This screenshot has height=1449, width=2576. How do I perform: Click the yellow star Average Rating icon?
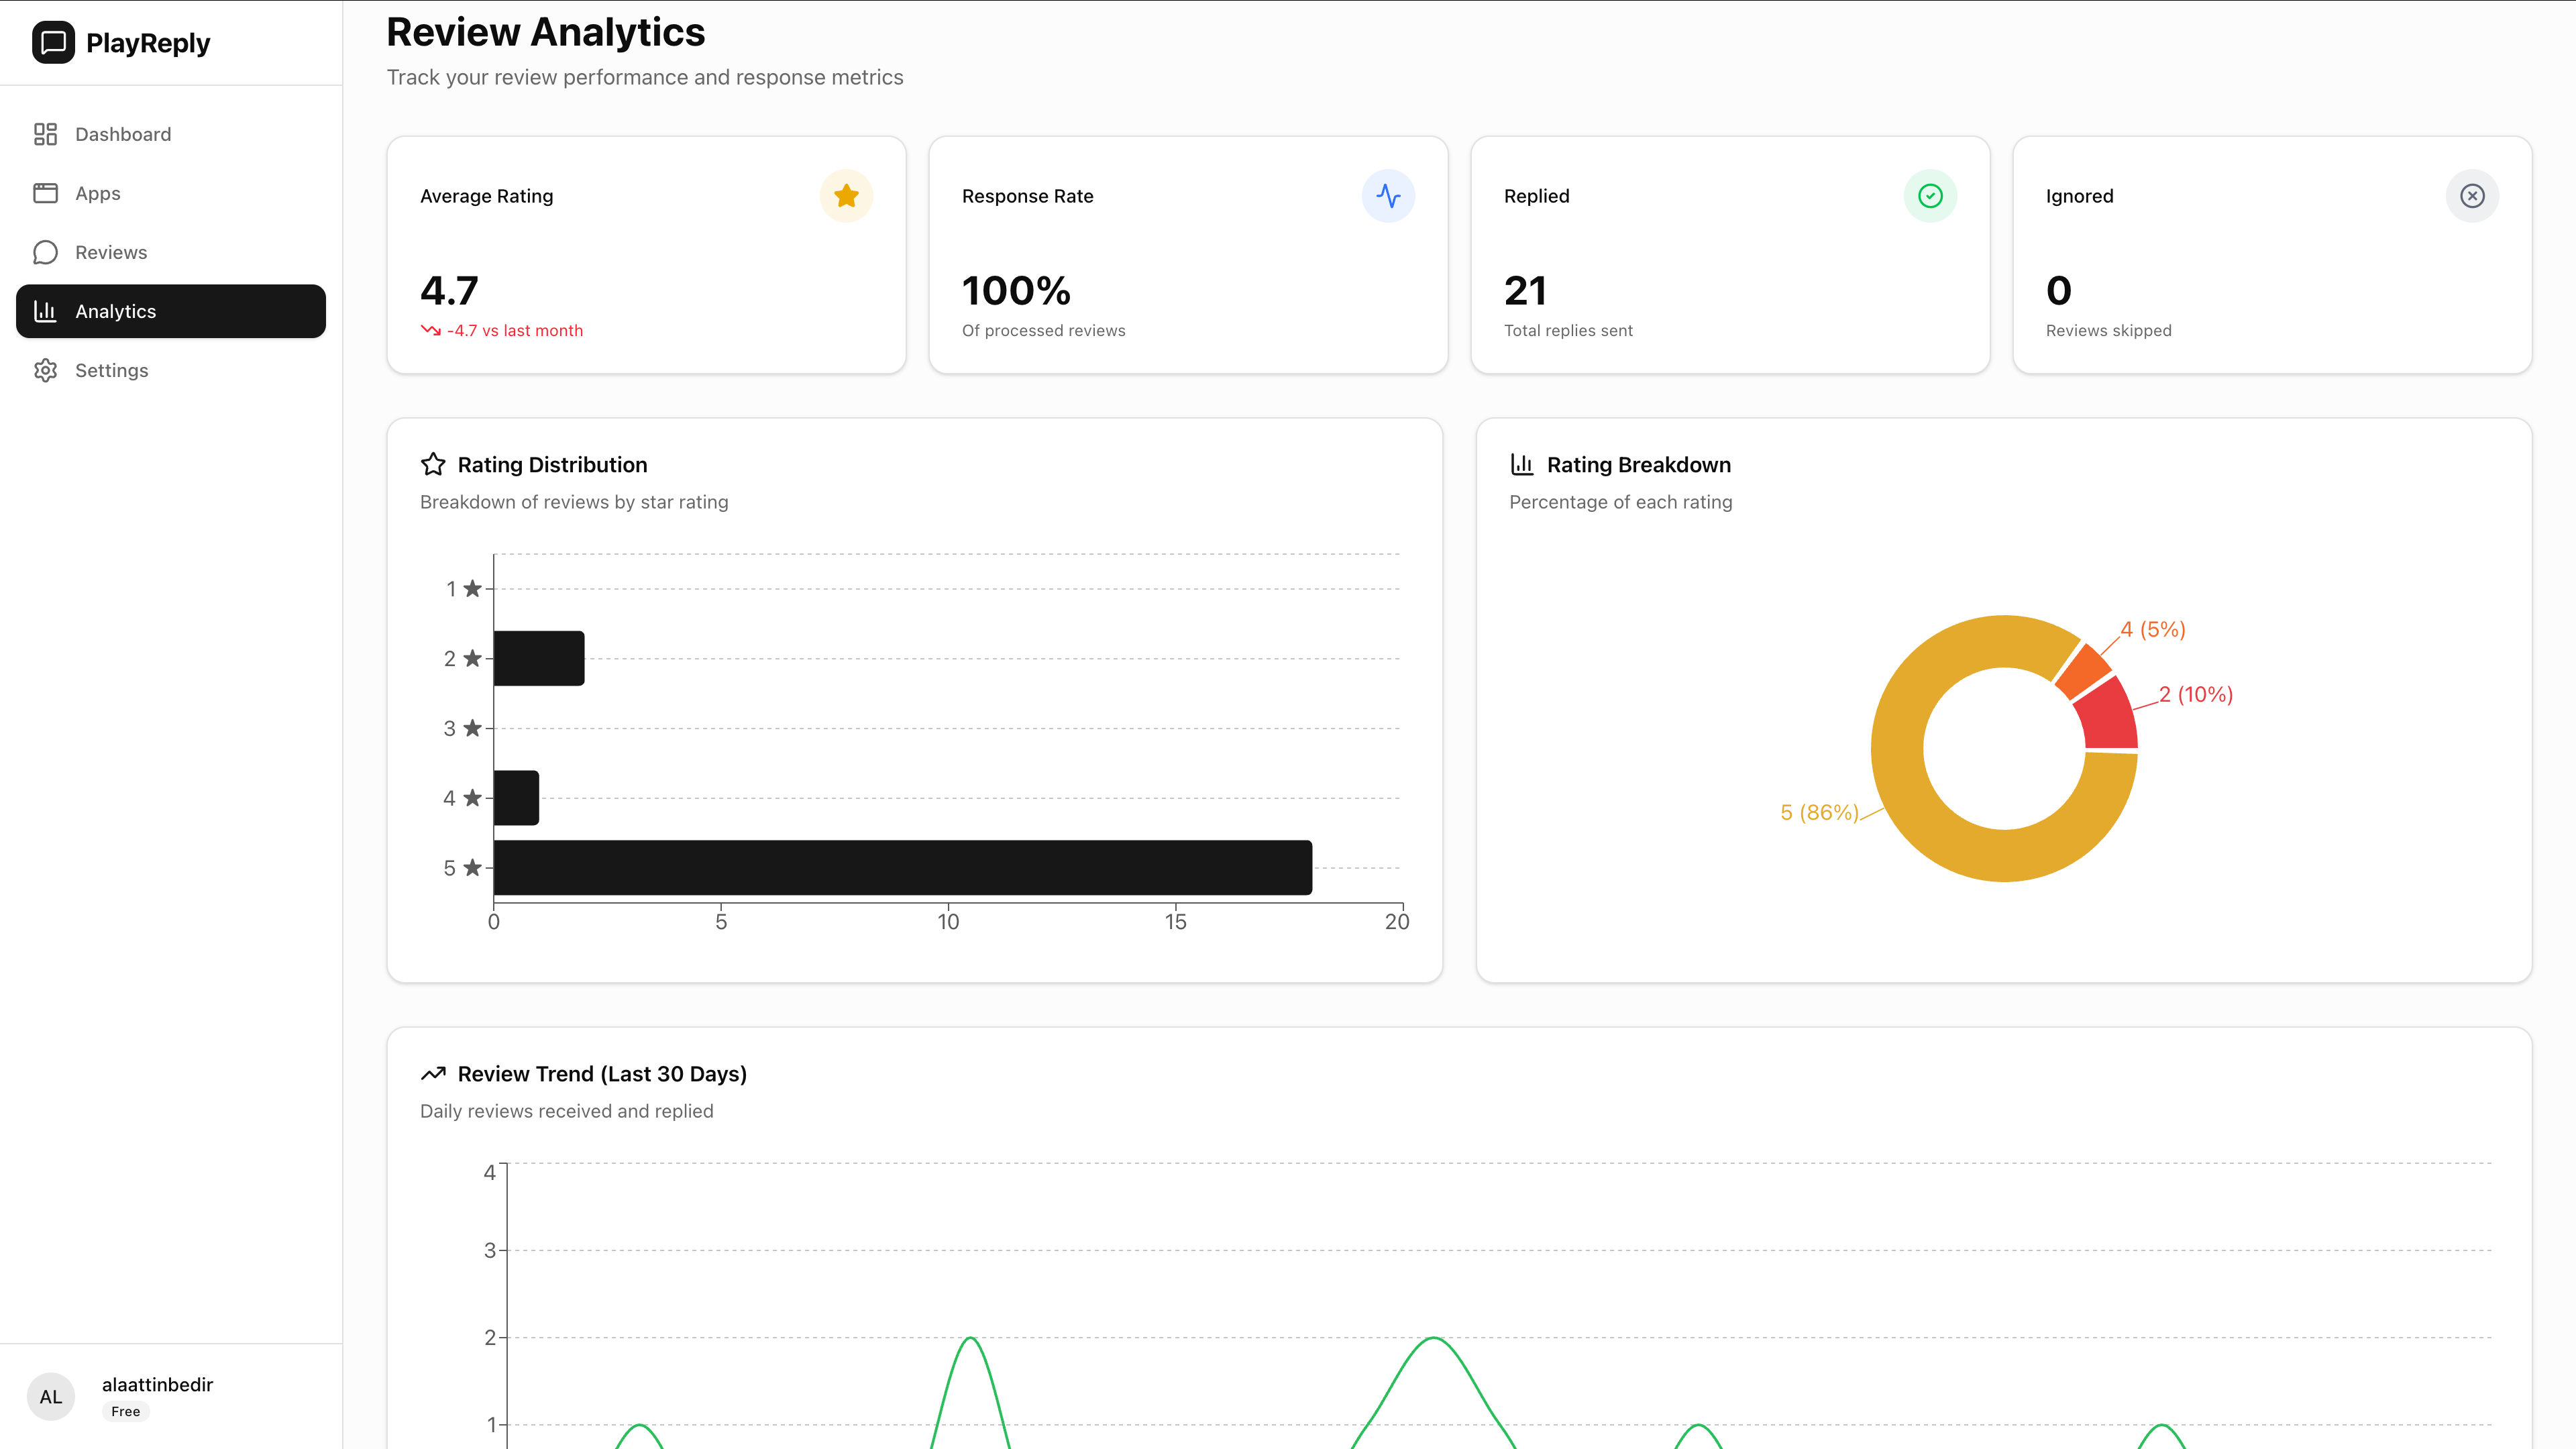[846, 196]
